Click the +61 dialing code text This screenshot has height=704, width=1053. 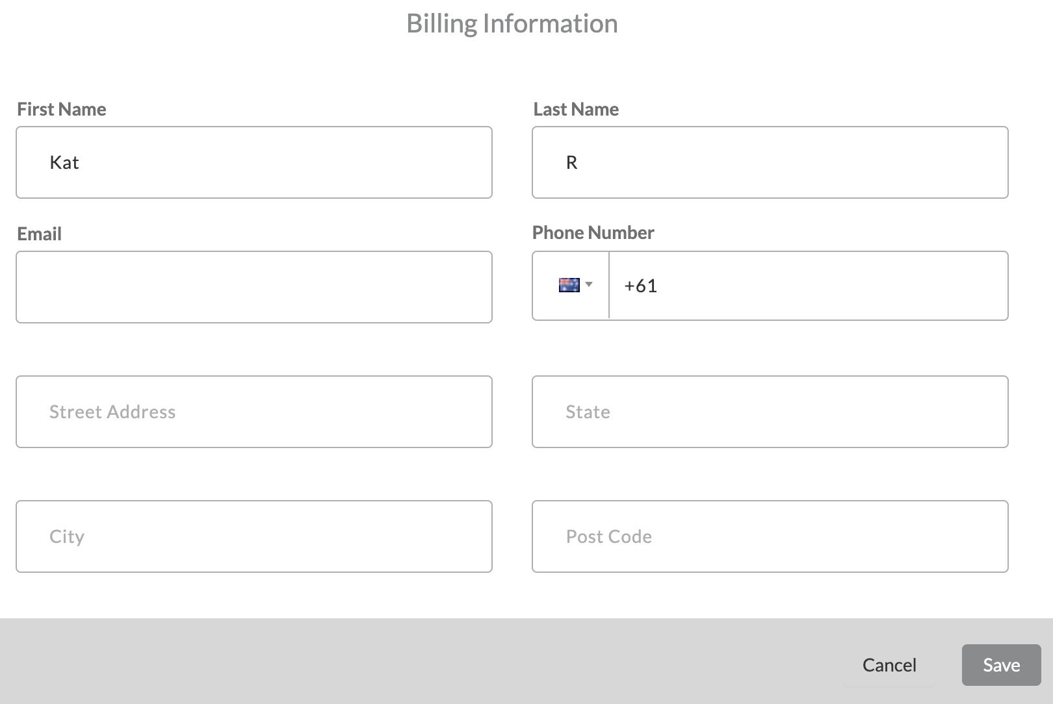pyautogui.click(x=640, y=286)
